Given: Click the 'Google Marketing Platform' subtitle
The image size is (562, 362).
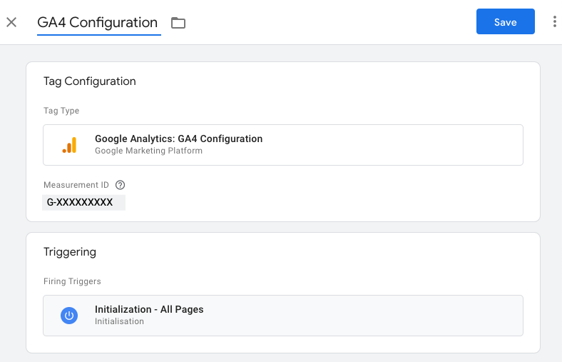Looking at the screenshot, I should 148,151.
